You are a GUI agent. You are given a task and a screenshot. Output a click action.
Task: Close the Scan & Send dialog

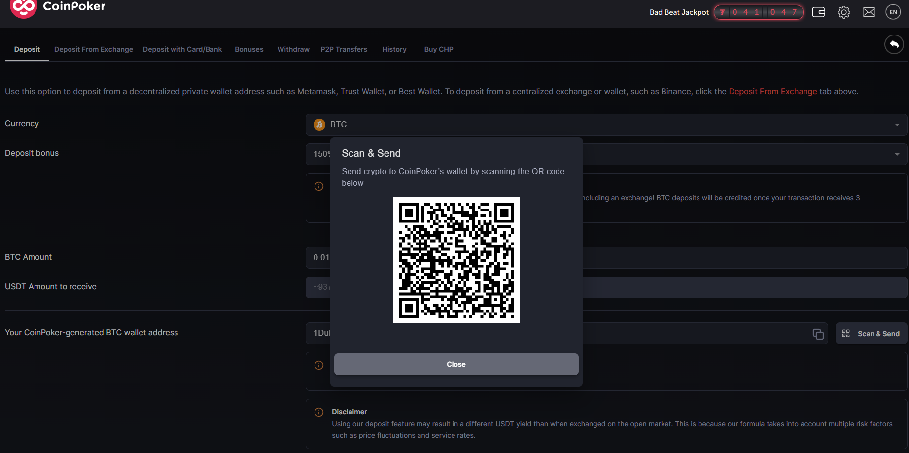point(456,364)
